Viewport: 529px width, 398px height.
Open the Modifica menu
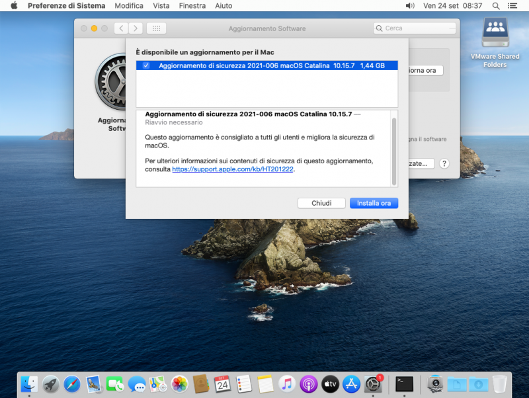coord(129,6)
